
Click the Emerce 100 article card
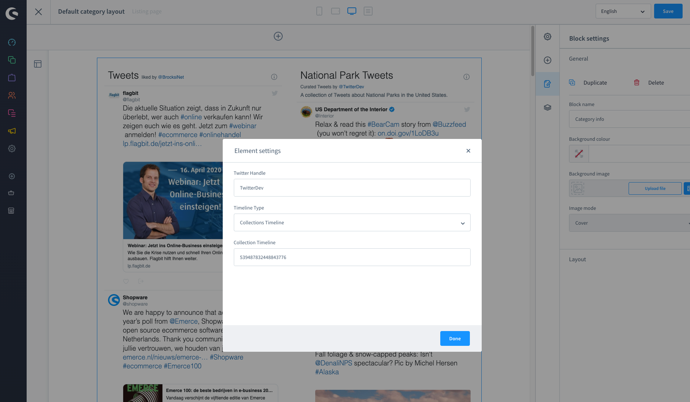point(201,393)
